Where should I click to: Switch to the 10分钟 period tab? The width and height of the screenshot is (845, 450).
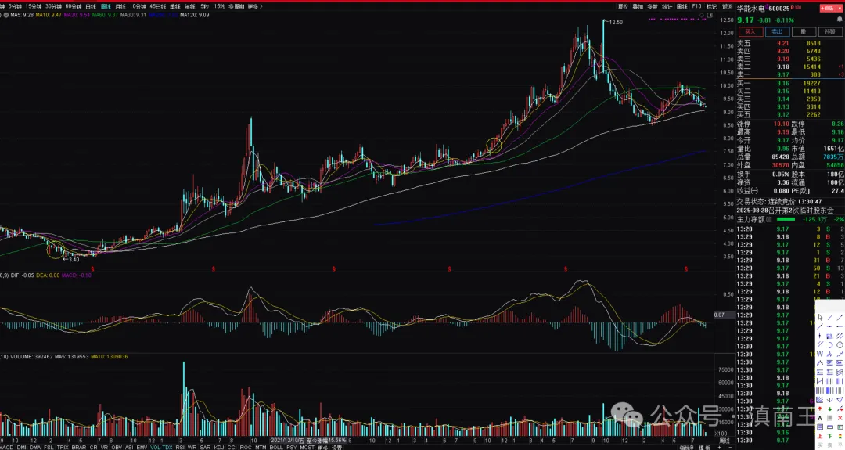[138, 6]
